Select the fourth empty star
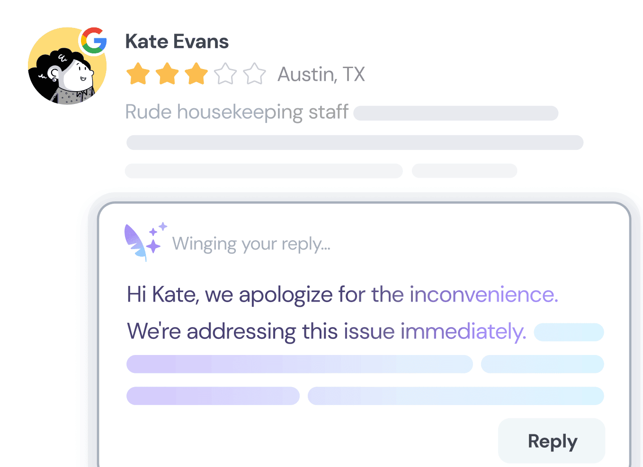 point(225,74)
